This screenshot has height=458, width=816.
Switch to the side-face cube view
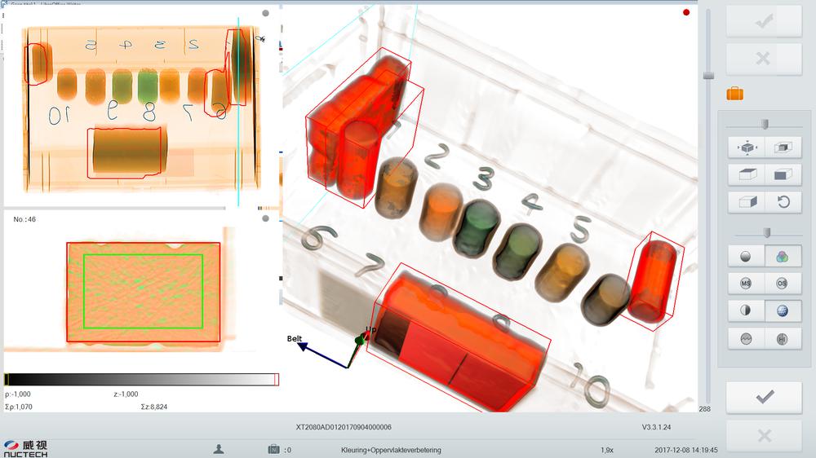[747, 201]
